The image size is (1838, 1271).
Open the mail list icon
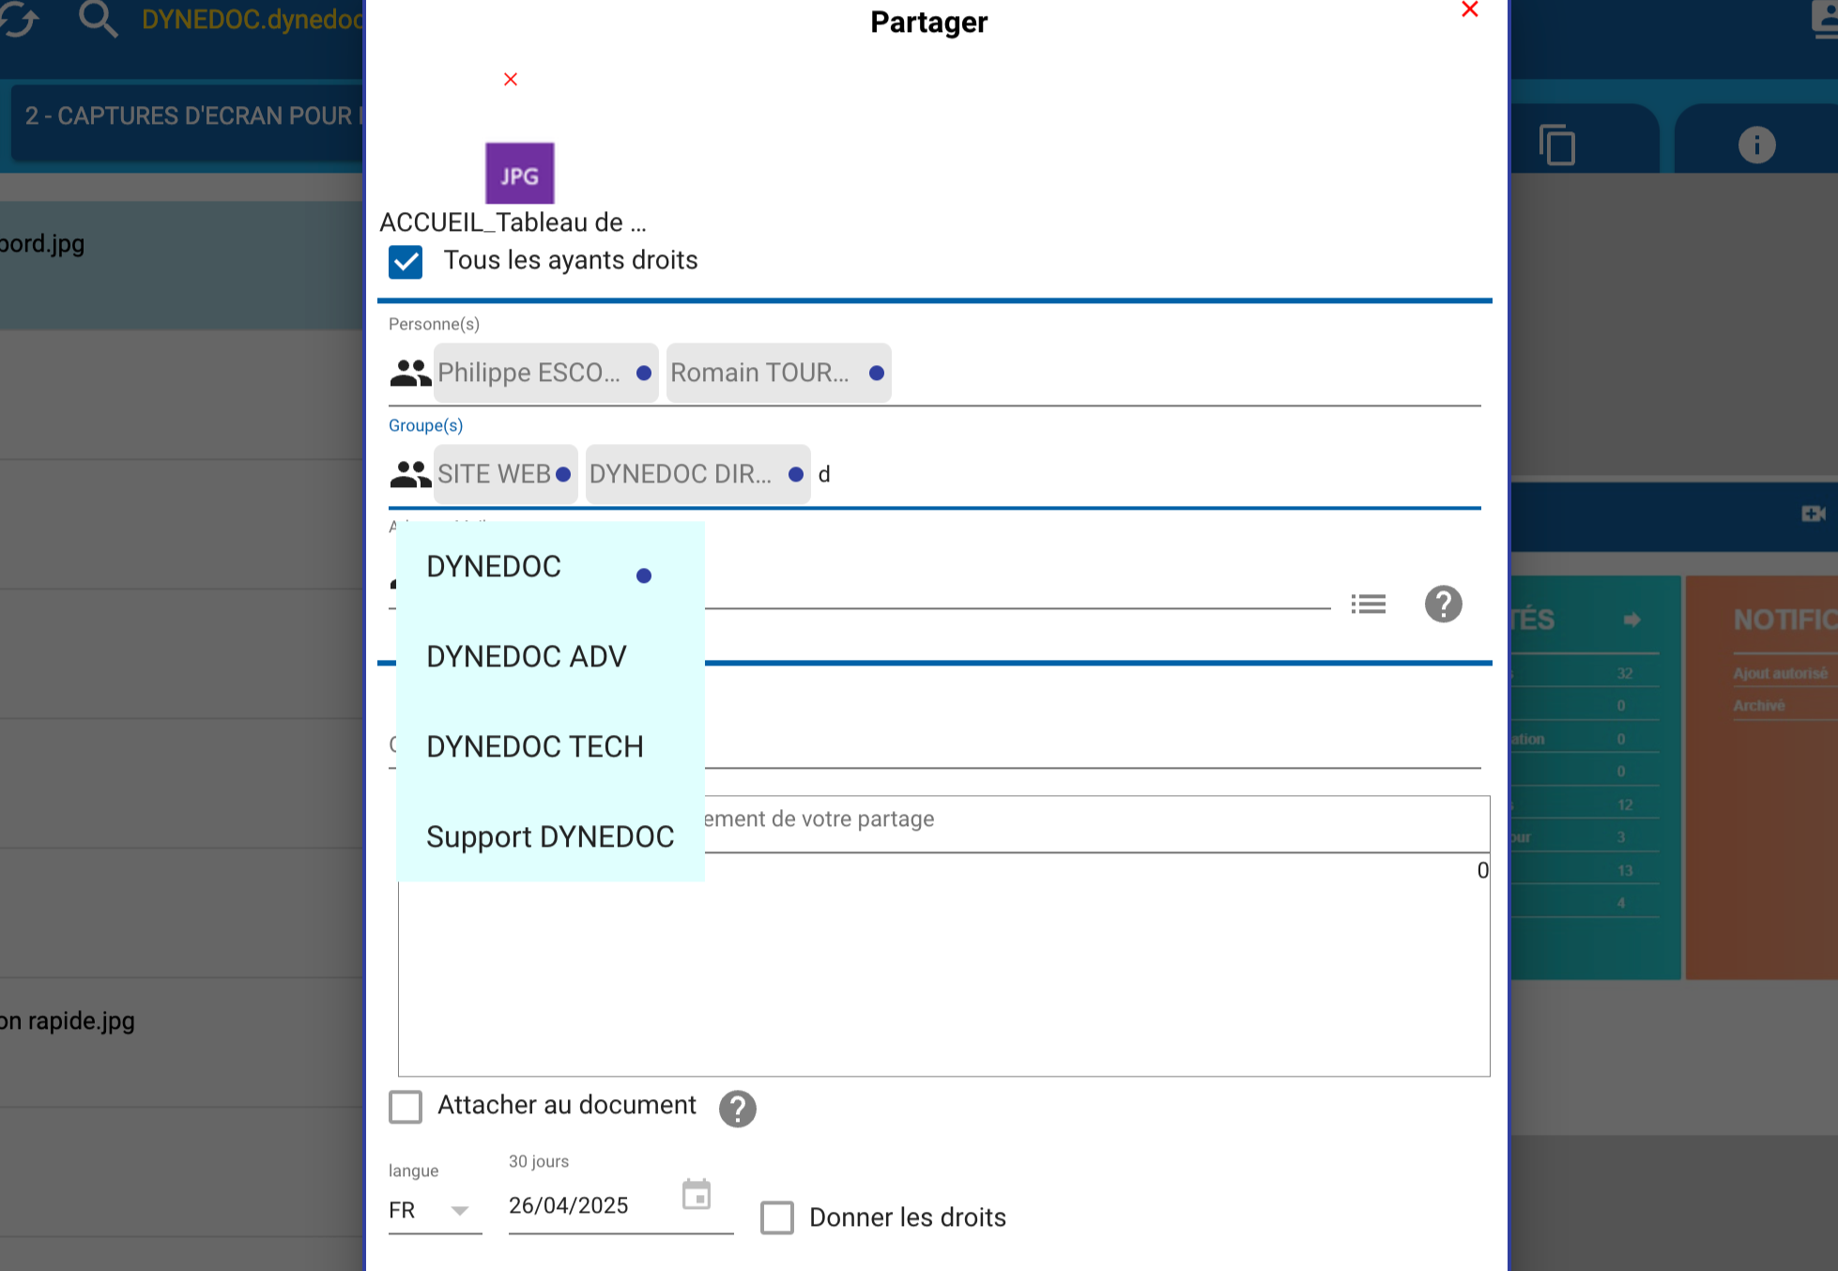point(1369,604)
